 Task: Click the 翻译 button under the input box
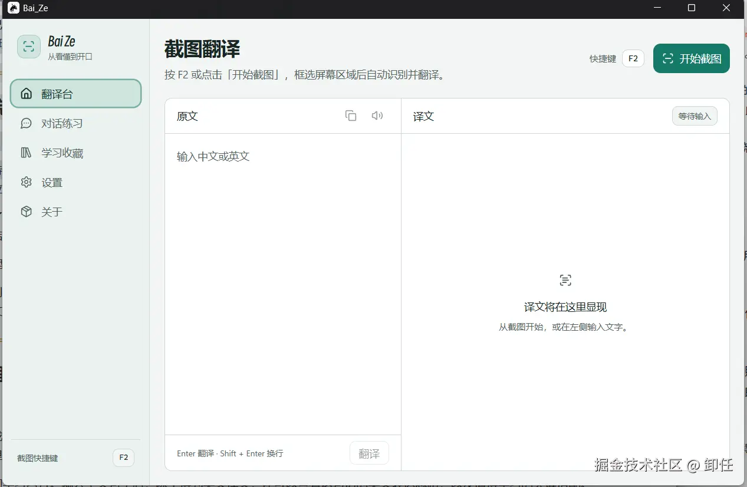coord(369,453)
